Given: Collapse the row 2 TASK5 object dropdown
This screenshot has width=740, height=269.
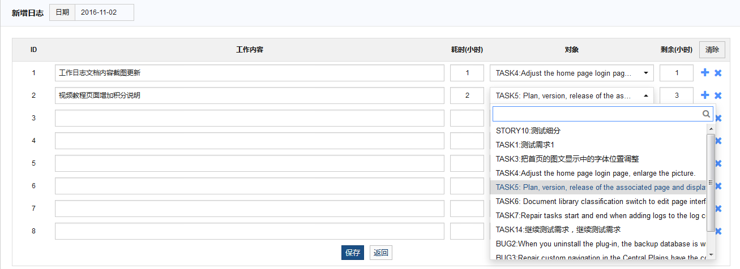Looking at the screenshot, I should (x=571, y=96).
